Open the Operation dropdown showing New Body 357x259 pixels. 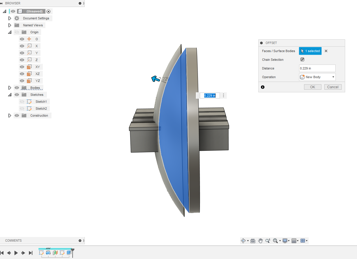click(317, 77)
